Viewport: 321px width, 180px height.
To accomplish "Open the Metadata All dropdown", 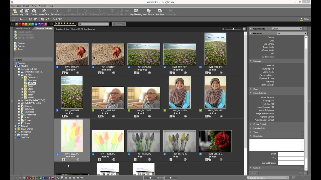I will 292,33.
